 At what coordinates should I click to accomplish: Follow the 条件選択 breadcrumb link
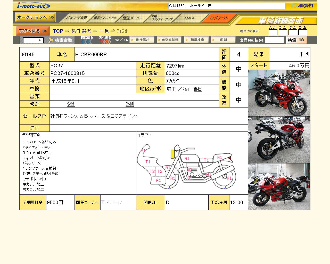[x=81, y=31]
